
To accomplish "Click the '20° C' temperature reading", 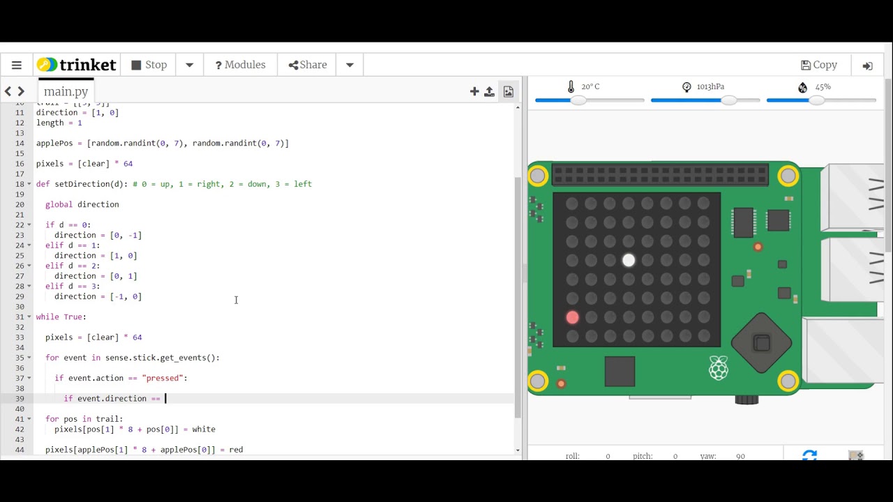I will pyautogui.click(x=590, y=86).
